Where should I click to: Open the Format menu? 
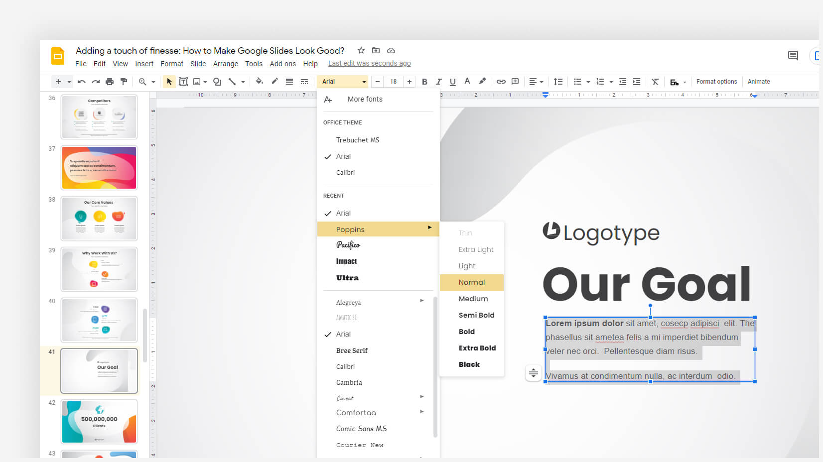click(172, 64)
